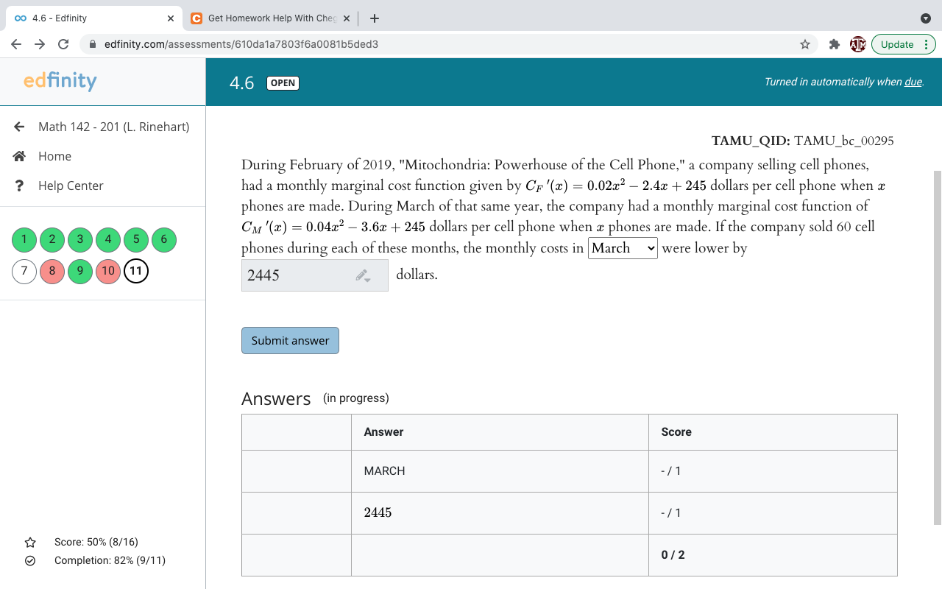Click the TAMU profile avatar in browser toolbar
This screenshot has width=942, height=589.
[858, 44]
